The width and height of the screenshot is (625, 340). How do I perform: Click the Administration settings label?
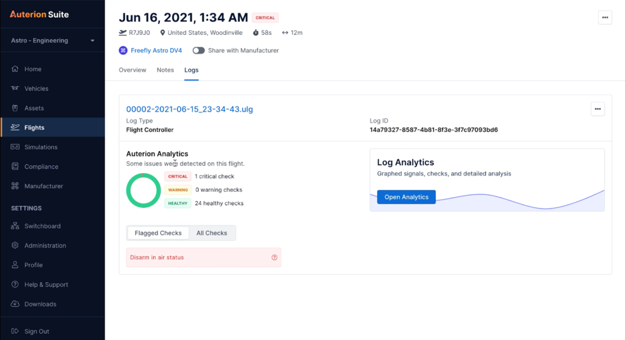tap(45, 245)
